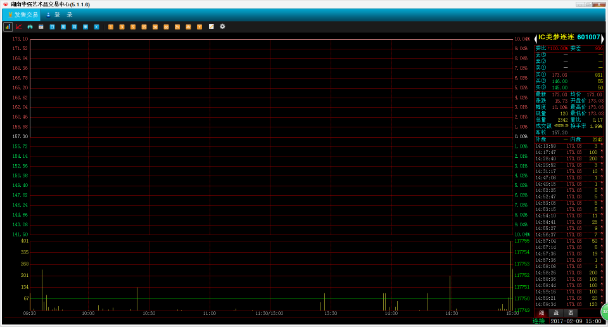The height and width of the screenshot is (327, 608).
Task: Click the 昨收 157.30 value
Action: pos(559,132)
